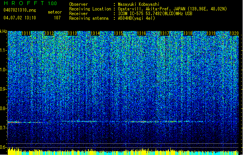Click the Receiver label
Screen dimensions: 243x155
pos(78,14)
